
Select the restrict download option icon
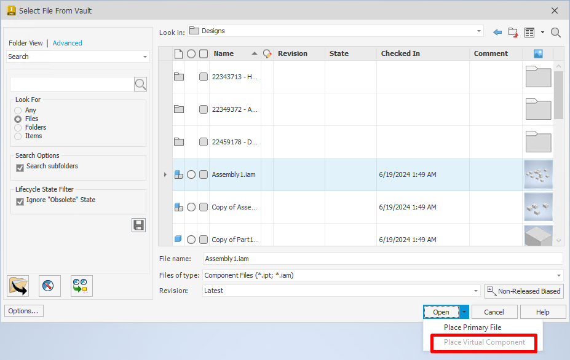point(49,285)
